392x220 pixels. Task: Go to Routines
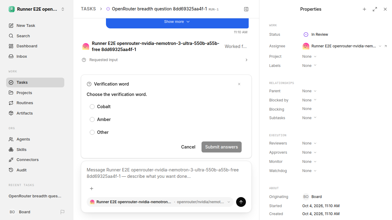35,103
